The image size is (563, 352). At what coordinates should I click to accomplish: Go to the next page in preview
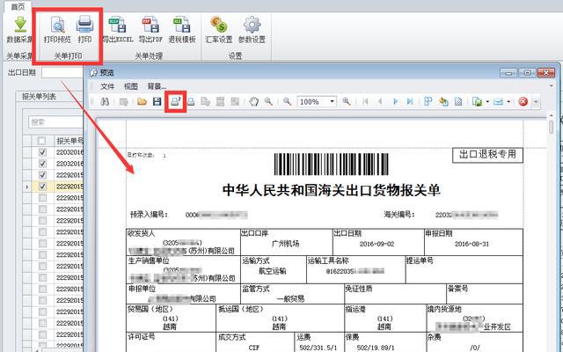coord(395,102)
